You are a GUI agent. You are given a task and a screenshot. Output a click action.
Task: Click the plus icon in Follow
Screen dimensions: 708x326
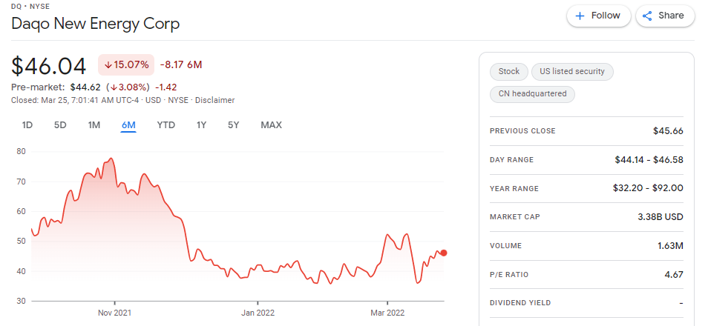click(x=580, y=16)
